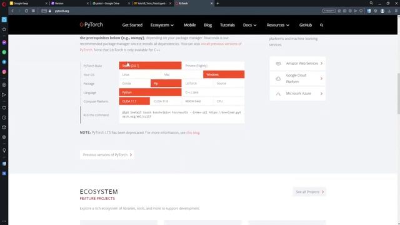400x225 pixels.
Task: Click the PyTorch site search magnifier
Action: pyautogui.click(x=321, y=25)
